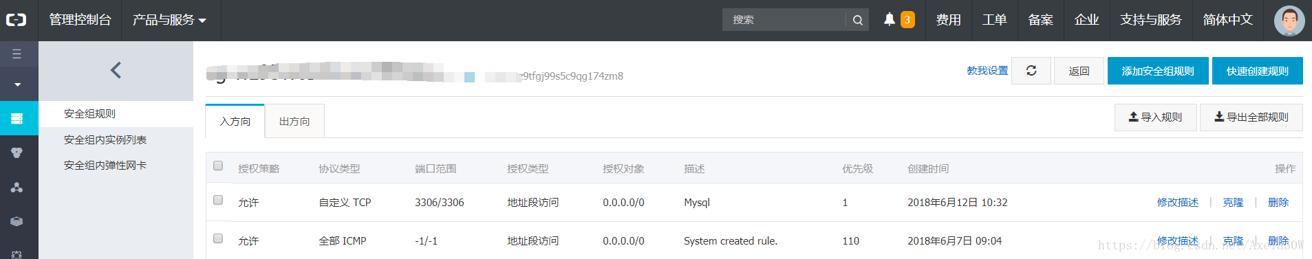
Task: Click the 3306/3306 port range cell
Action: pyautogui.click(x=440, y=203)
